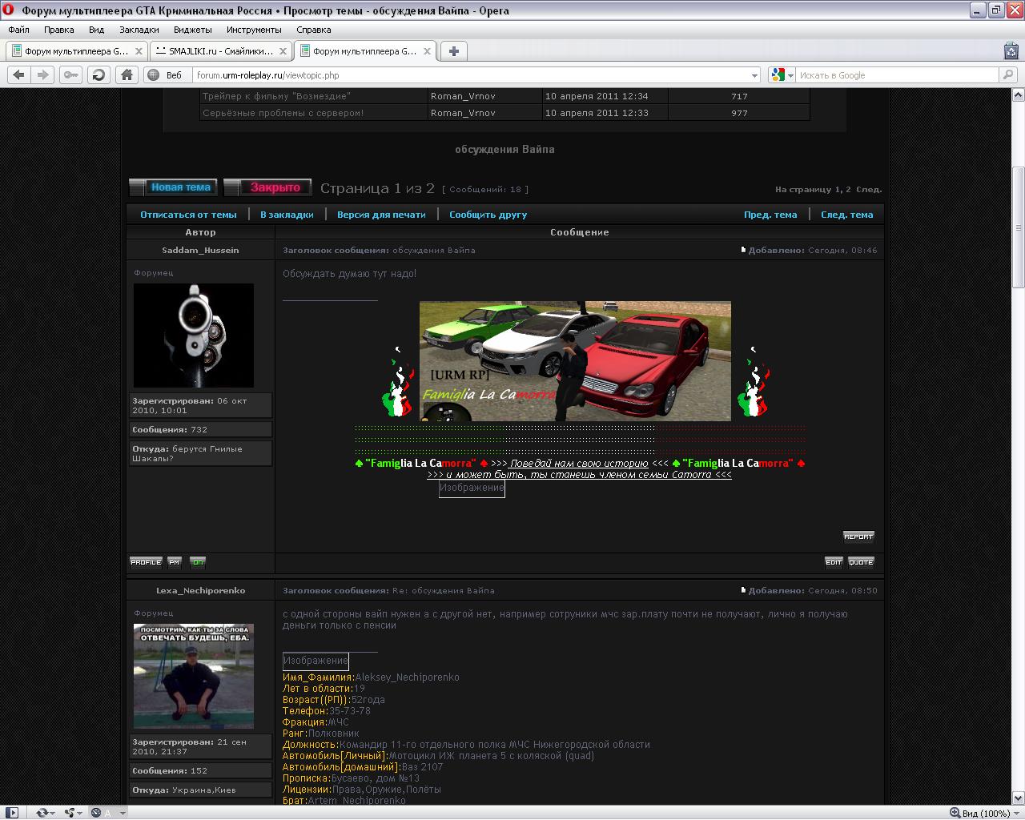Click the В закладки link
Image resolution: width=1025 pixels, height=820 pixels.
(x=287, y=215)
